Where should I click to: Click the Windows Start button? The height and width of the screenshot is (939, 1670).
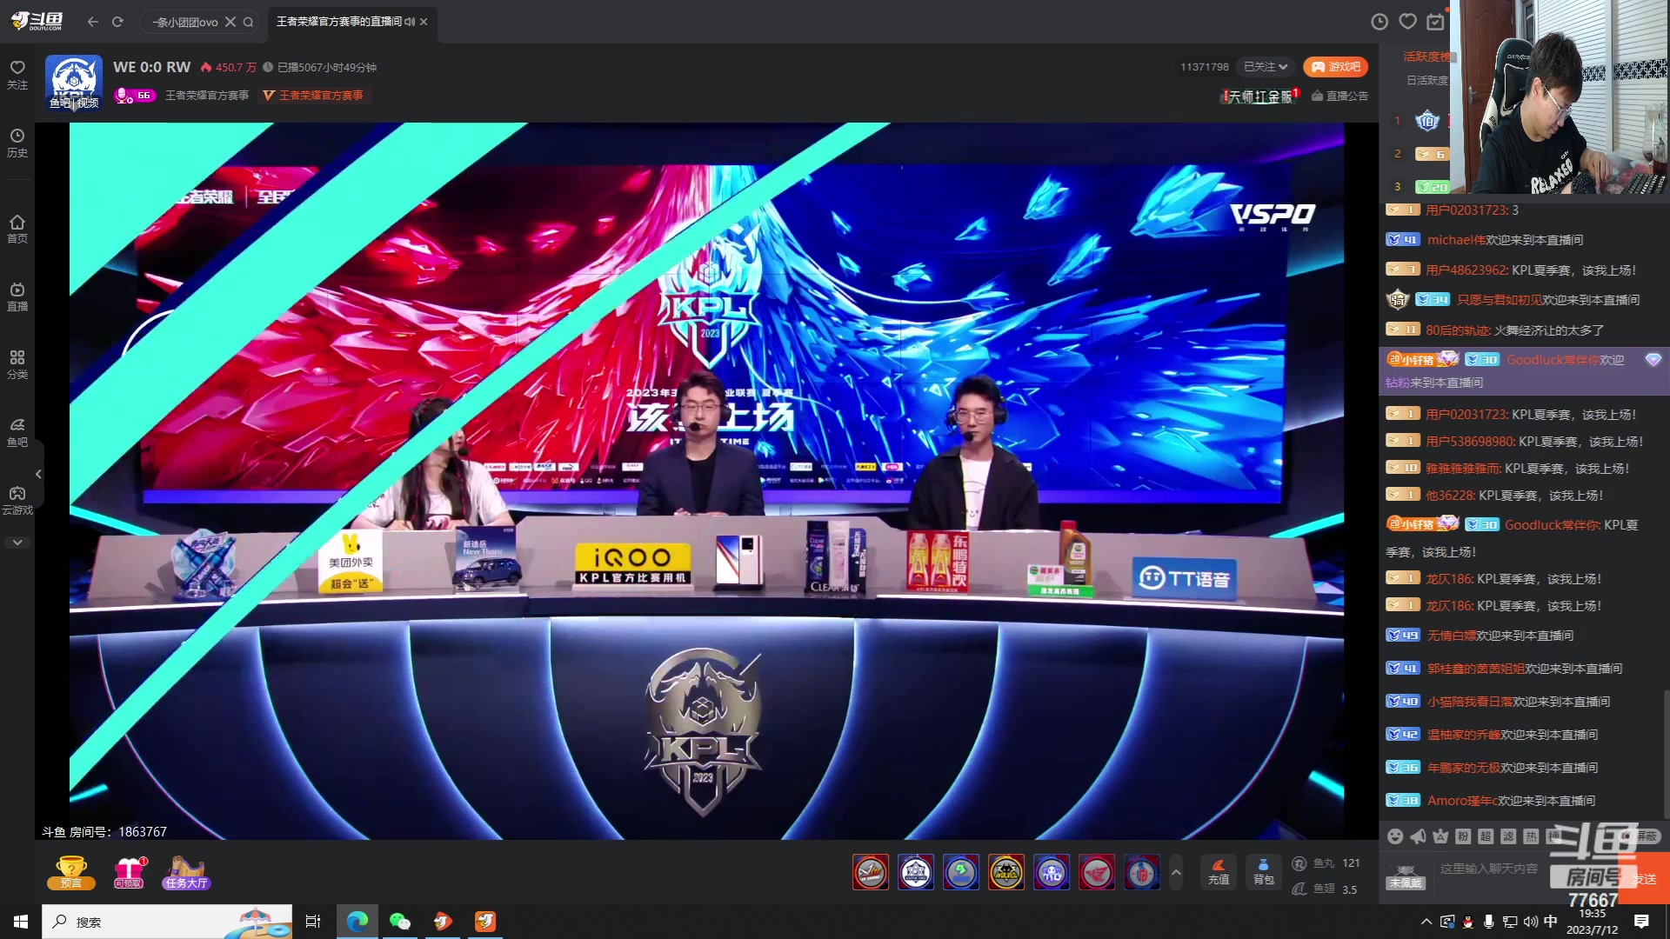21,922
